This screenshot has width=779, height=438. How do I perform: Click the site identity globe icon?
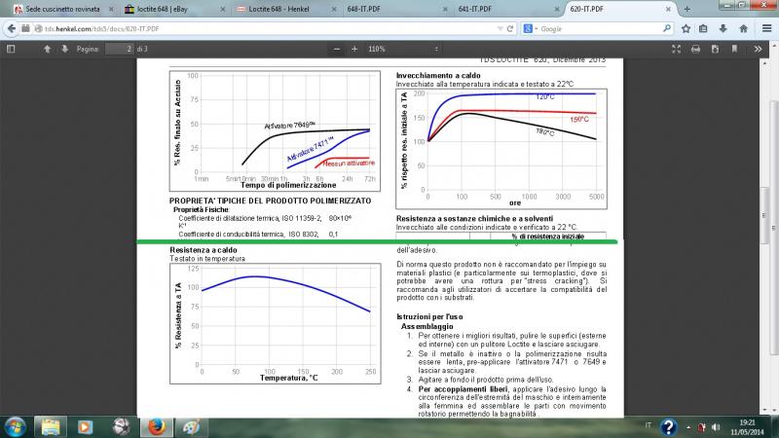tap(38, 29)
